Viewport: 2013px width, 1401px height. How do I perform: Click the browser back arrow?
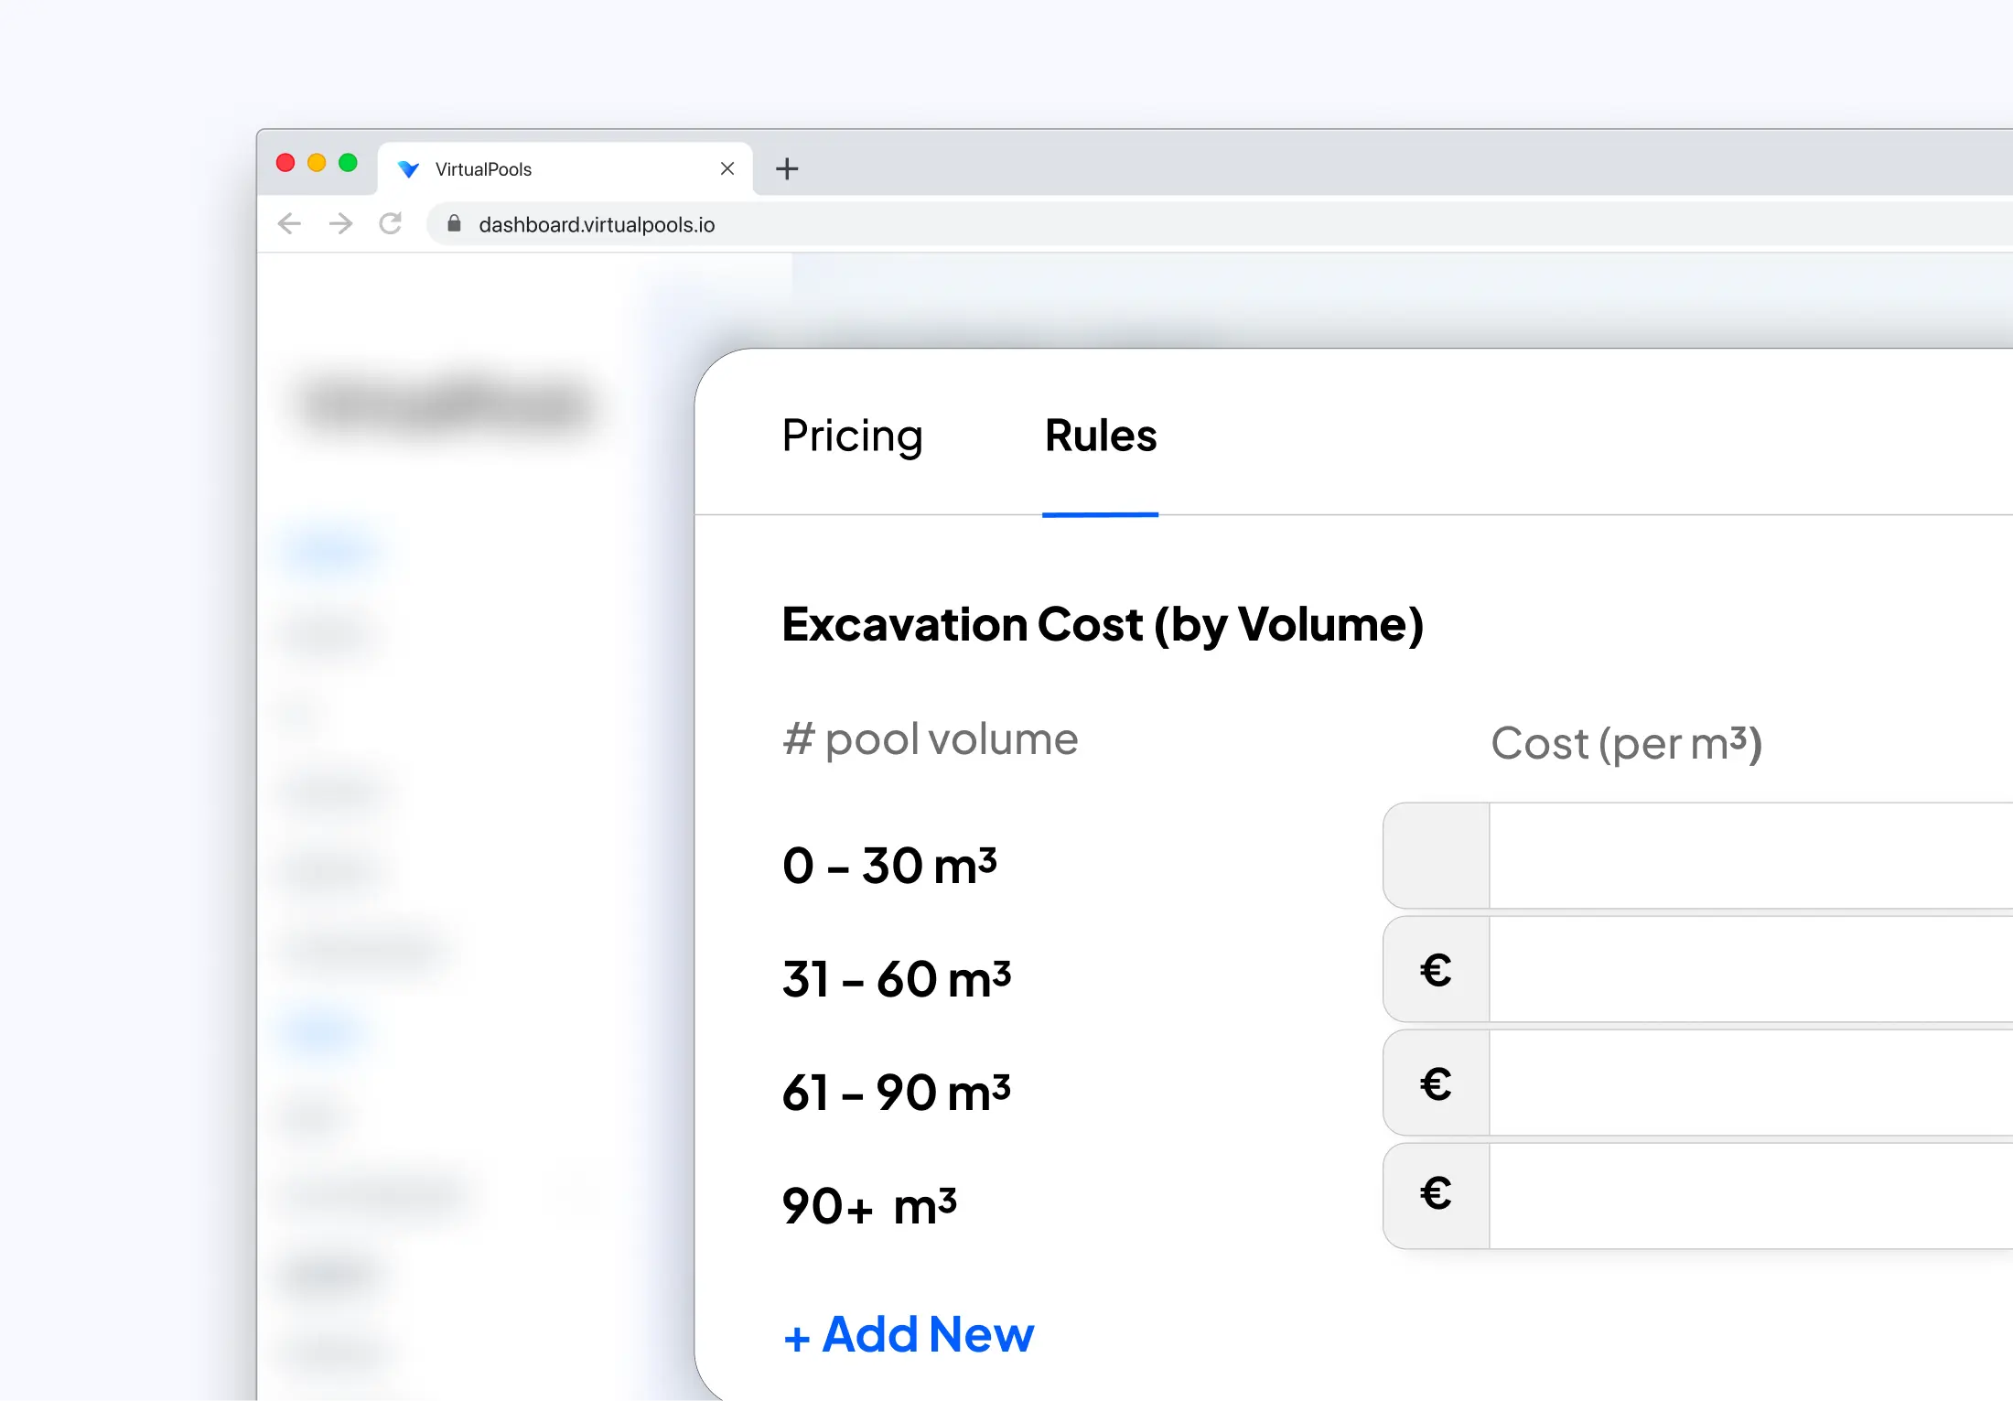coord(289,224)
